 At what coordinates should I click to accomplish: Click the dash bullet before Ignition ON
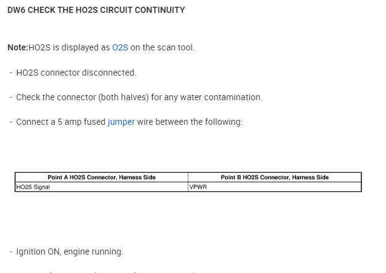pyautogui.click(x=11, y=251)
